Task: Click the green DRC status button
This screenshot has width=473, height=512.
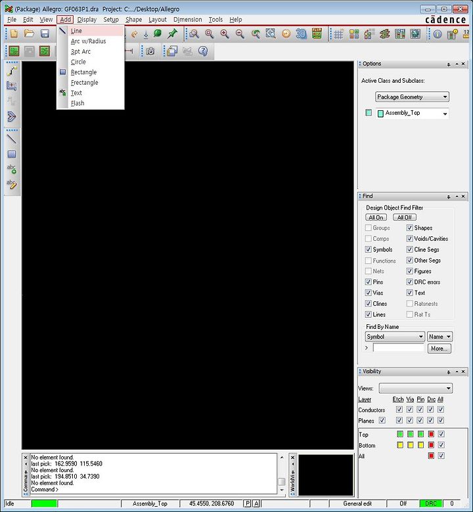Action: (431, 503)
